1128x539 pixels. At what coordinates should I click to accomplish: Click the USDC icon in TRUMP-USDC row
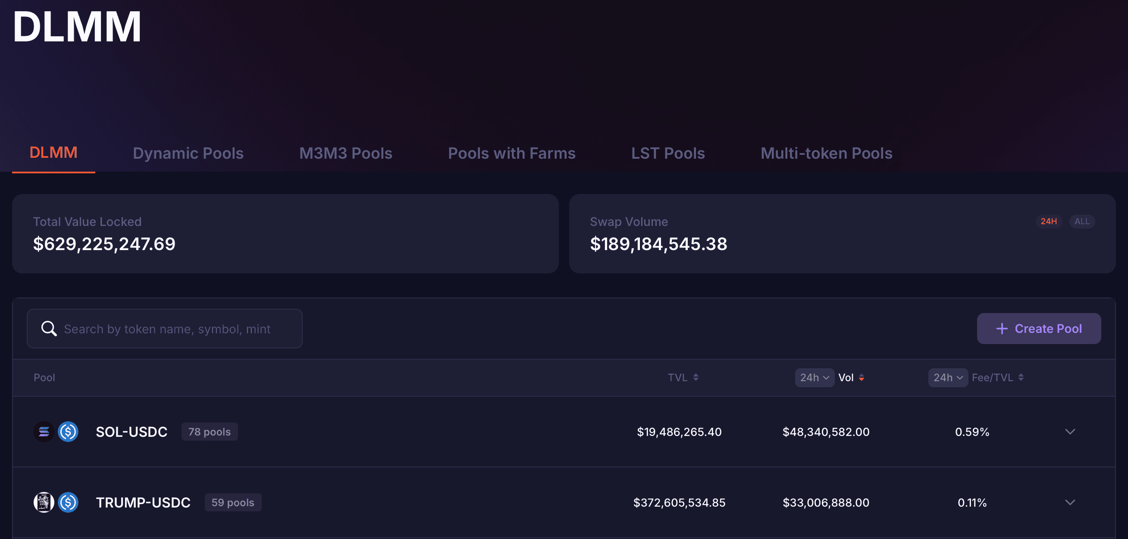tap(68, 502)
